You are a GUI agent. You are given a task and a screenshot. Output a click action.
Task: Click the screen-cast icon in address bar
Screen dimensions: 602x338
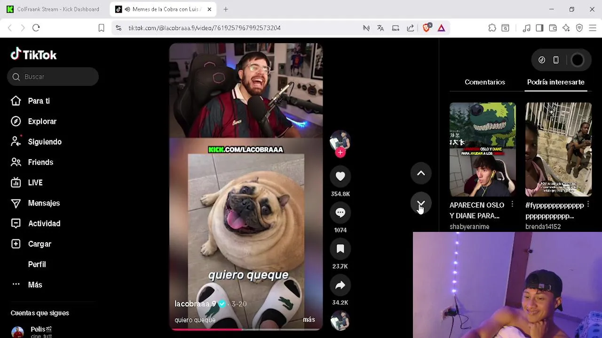pyautogui.click(x=396, y=28)
